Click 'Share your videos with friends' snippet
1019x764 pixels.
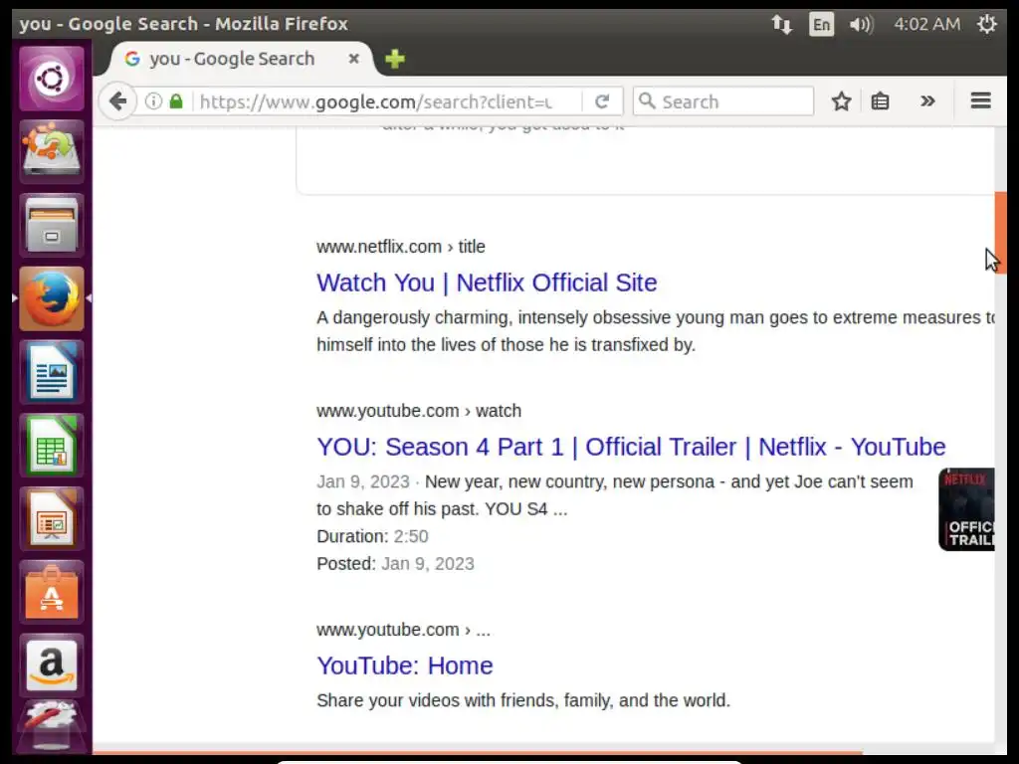pyautogui.click(x=523, y=701)
